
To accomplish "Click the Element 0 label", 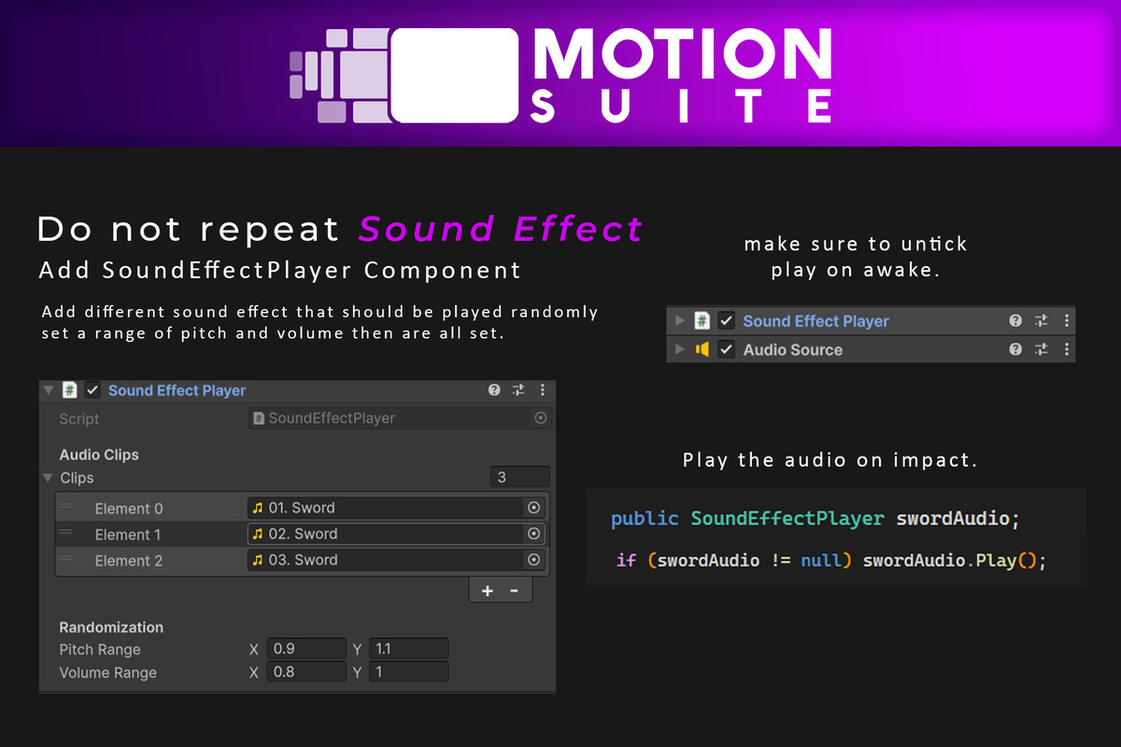I will pos(129,508).
